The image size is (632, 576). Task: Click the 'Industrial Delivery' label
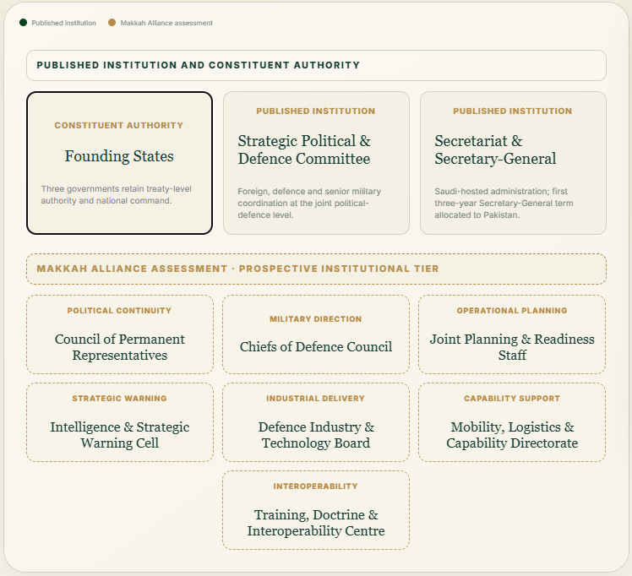click(x=316, y=399)
